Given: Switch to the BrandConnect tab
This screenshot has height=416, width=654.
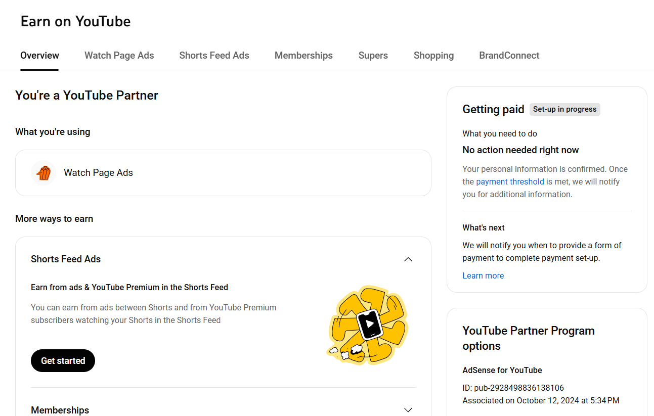Looking at the screenshot, I should [x=509, y=56].
